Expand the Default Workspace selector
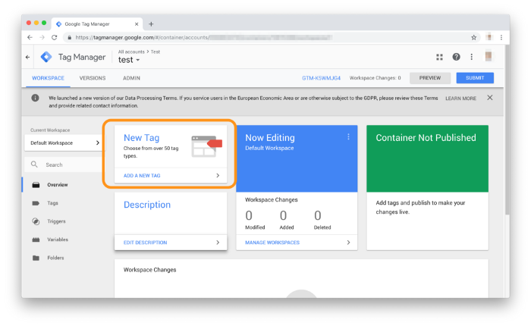The height and width of the screenshot is (326, 531). (64, 143)
